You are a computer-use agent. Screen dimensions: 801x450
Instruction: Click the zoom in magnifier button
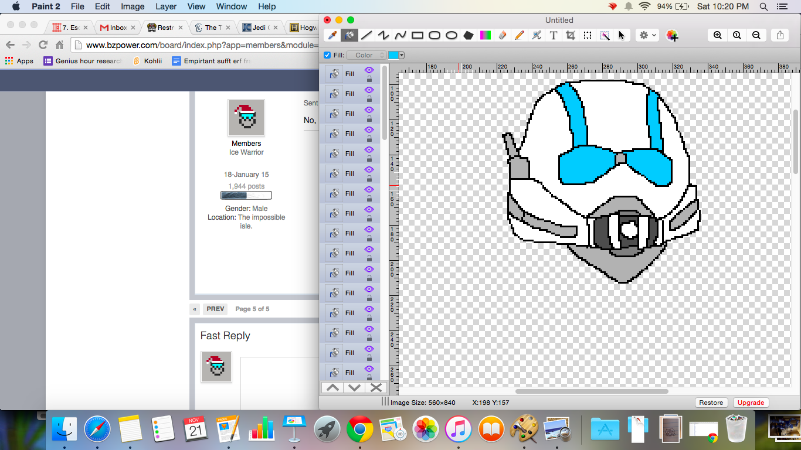click(x=717, y=35)
